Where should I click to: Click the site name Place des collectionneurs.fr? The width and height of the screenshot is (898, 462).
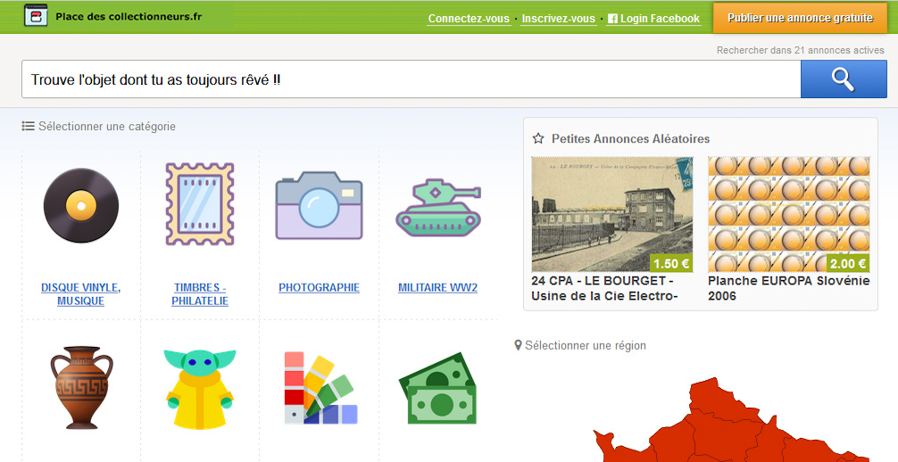129,16
